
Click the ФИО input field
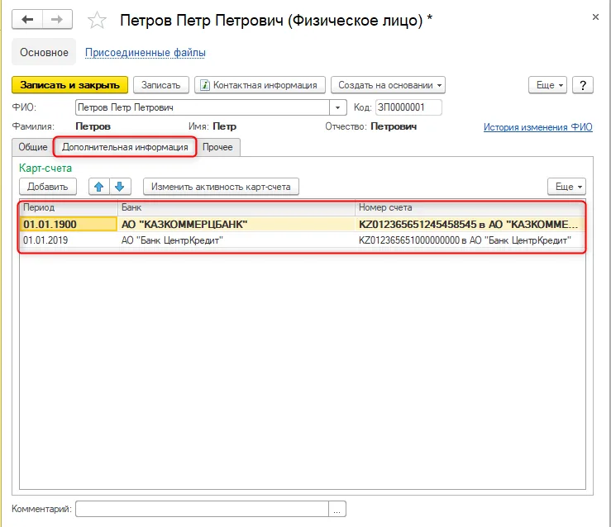pyautogui.click(x=203, y=107)
